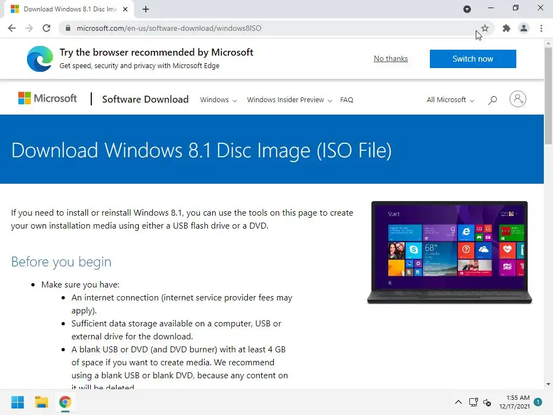The image size is (553, 415).
Task: Click the address bar URL
Action: point(169,28)
